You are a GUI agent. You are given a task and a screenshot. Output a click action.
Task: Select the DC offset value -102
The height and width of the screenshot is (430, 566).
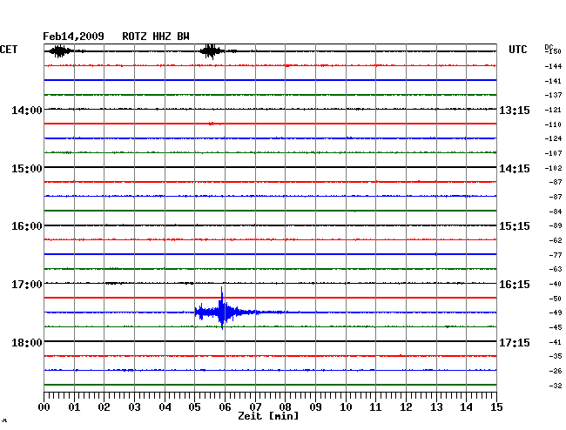553,168
